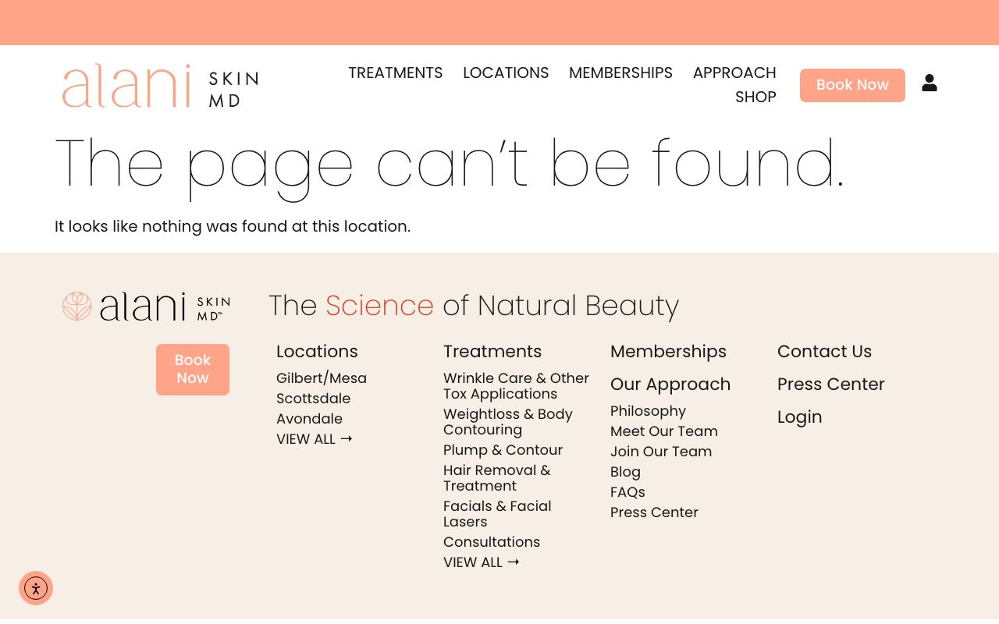Visit the Scottsdale location link
The width and height of the screenshot is (999, 624).
pos(313,399)
